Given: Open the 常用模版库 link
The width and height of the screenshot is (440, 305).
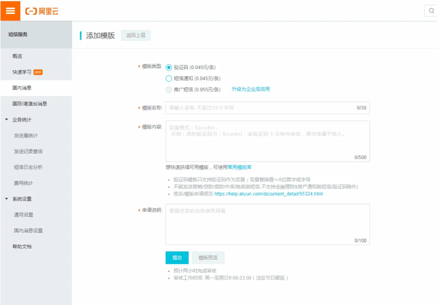Looking at the screenshot, I should (x=239, y=167).
